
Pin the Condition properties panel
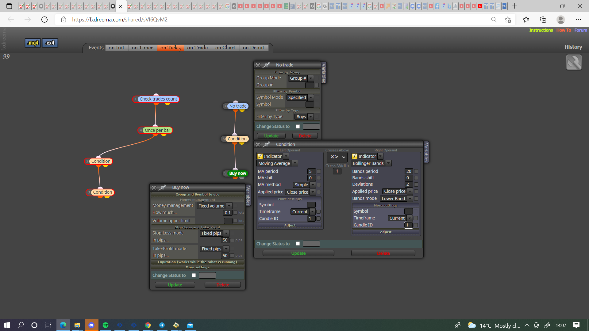267,144
